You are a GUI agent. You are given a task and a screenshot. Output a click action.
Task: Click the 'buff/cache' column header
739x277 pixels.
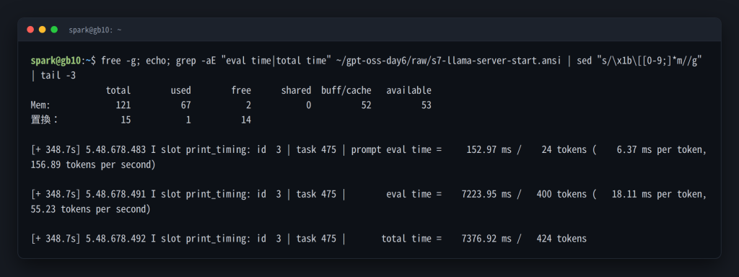(x=346, y=90)
